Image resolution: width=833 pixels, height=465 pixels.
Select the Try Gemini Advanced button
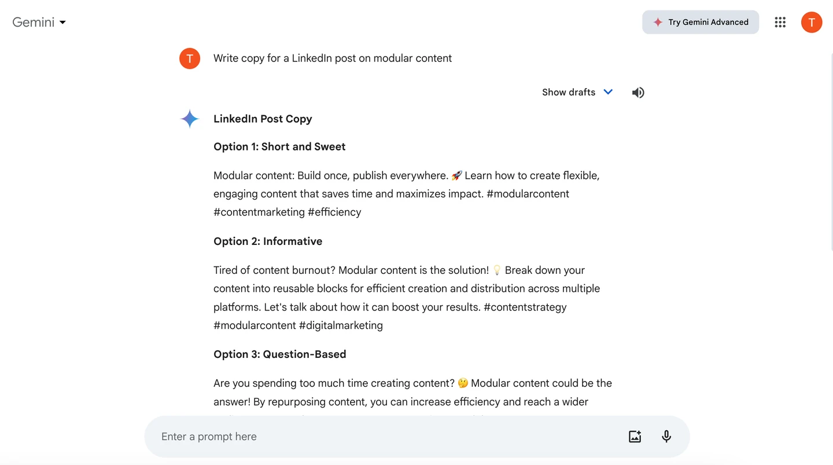tap(700, 22)
